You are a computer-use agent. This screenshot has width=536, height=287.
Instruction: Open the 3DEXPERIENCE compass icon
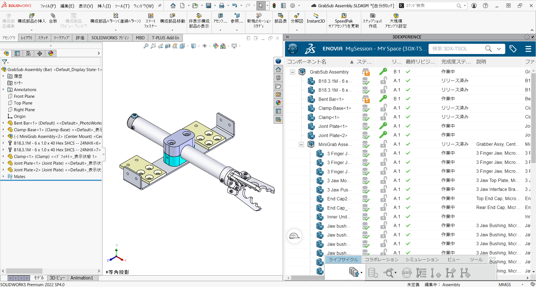click(x=293, y=49)
